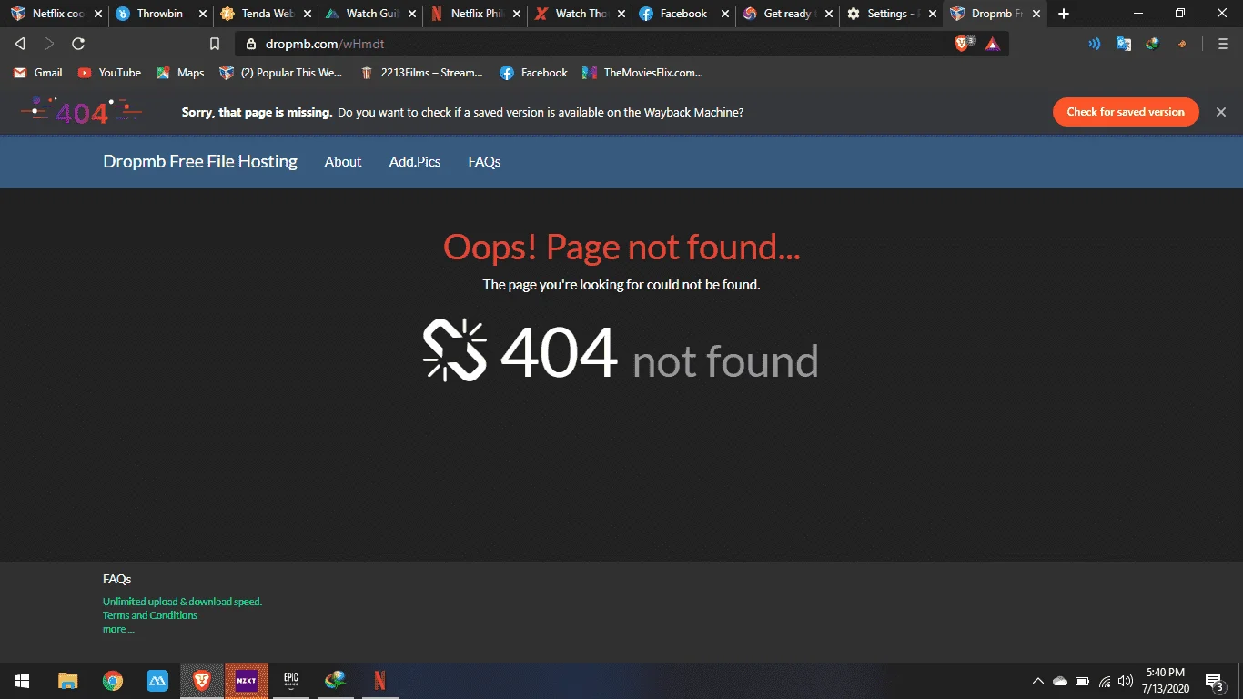
Task: Open the Internet Download Manager extension icon
Action: pos(1153,44)
